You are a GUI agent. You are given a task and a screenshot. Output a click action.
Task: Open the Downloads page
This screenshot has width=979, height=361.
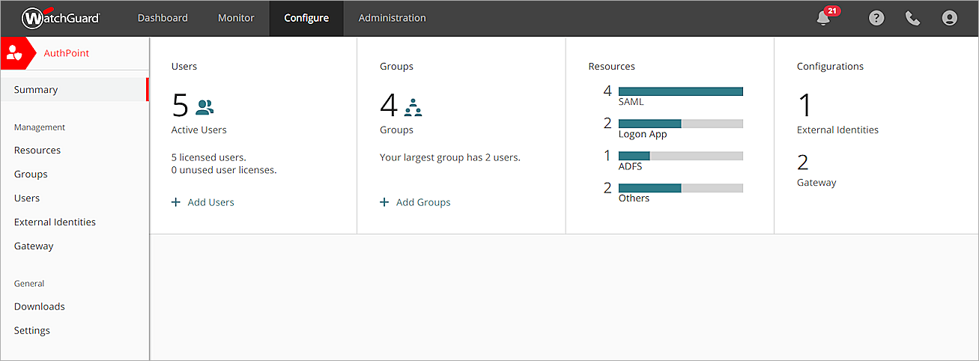point(39,306)
